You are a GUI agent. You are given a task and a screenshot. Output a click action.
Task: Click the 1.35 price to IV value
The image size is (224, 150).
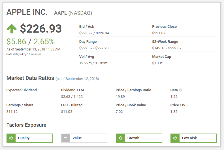174,112
